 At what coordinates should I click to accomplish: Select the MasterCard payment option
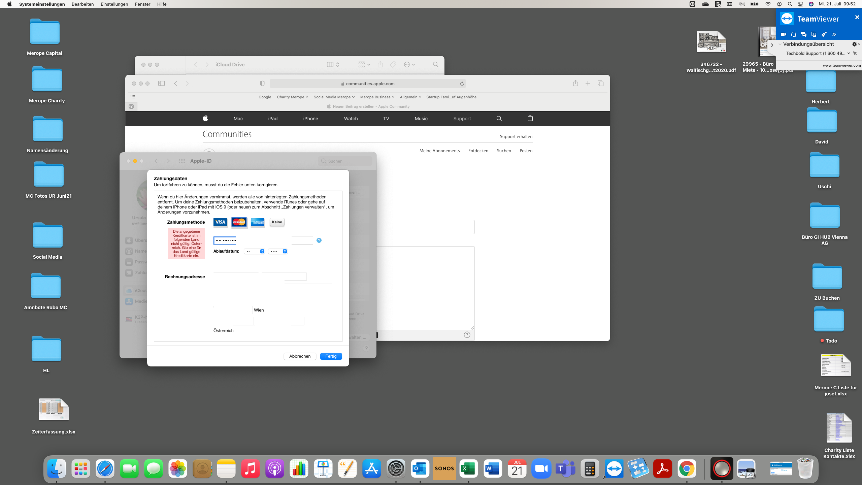tap(239, 222)
